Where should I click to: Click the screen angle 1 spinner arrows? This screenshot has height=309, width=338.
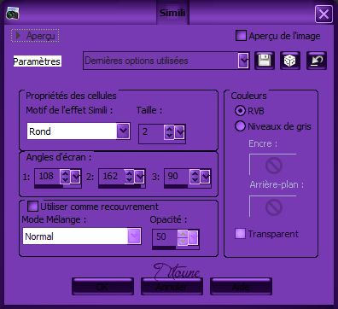[x=65, y=177]
